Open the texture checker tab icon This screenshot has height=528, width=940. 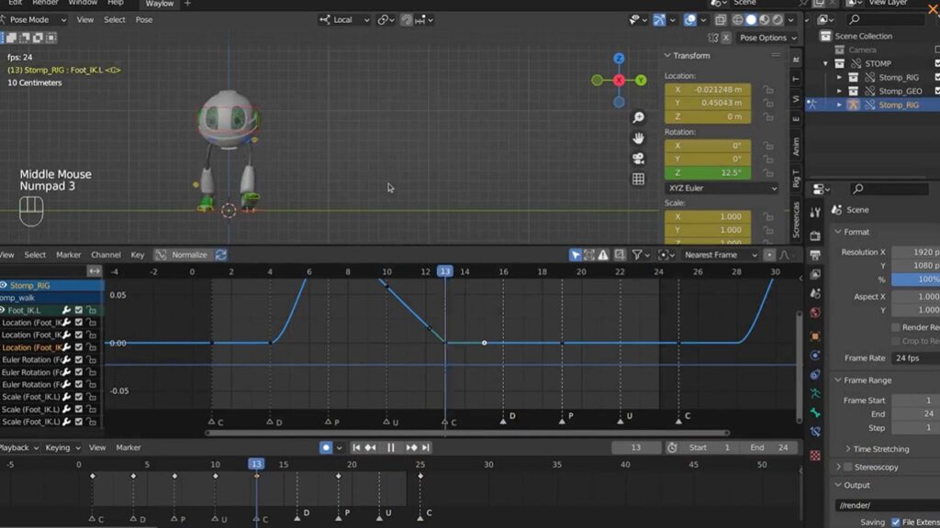point(815,456)
